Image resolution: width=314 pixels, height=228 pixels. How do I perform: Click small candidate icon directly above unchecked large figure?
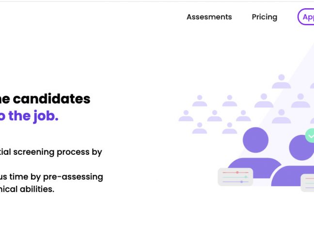[264, 100]
